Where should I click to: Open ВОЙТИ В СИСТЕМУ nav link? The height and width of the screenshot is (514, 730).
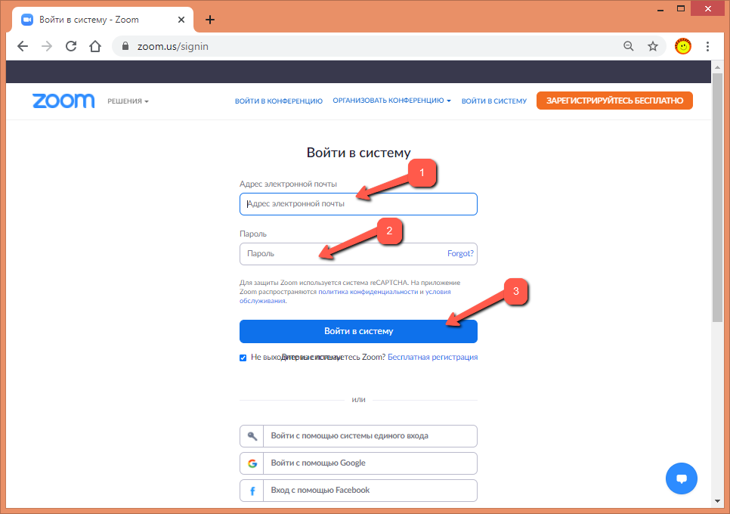tap(494, 101)
